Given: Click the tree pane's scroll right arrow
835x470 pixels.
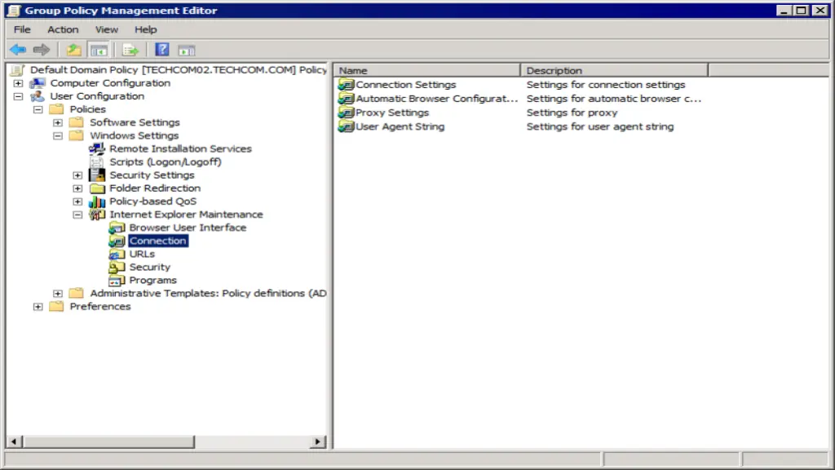Looking at the screenshot, I should (318, 441).
